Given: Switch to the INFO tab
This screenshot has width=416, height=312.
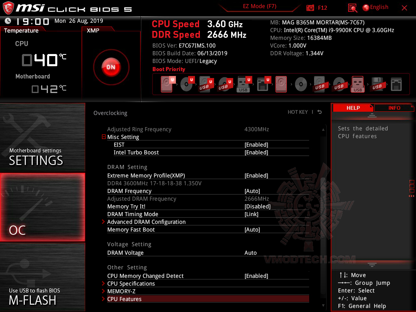Looking at the screenshot, I should tap(394, 108).
